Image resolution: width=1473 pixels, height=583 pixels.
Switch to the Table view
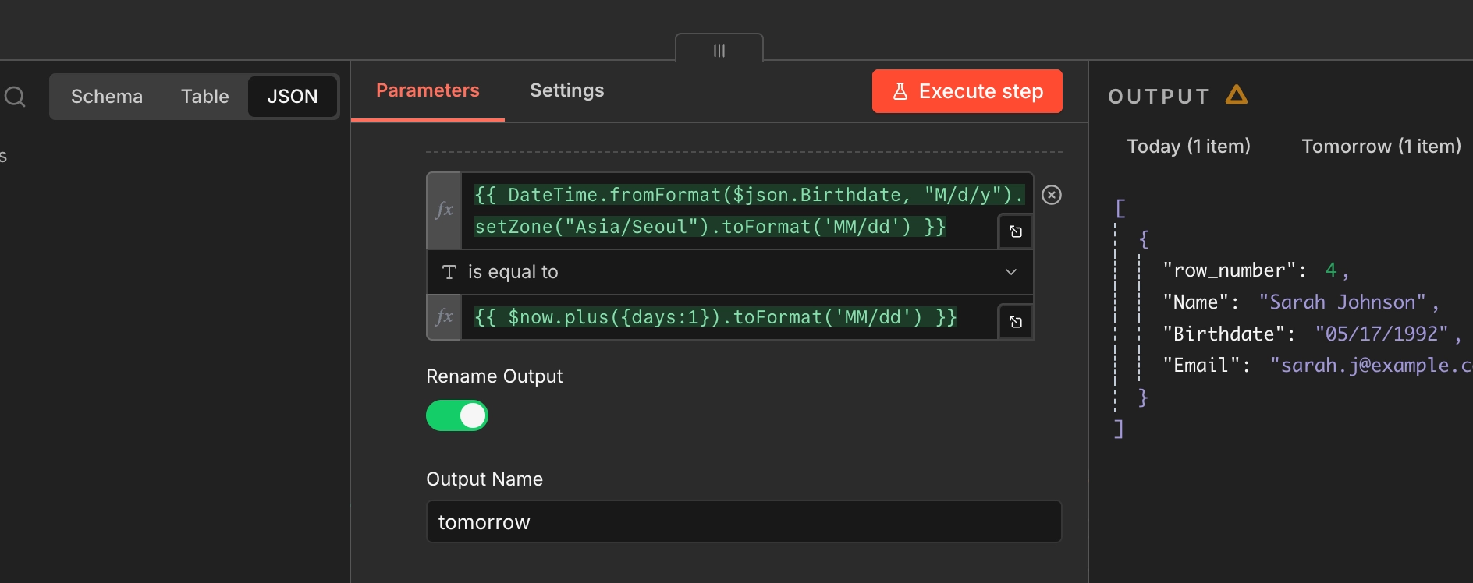pos(205,97)
